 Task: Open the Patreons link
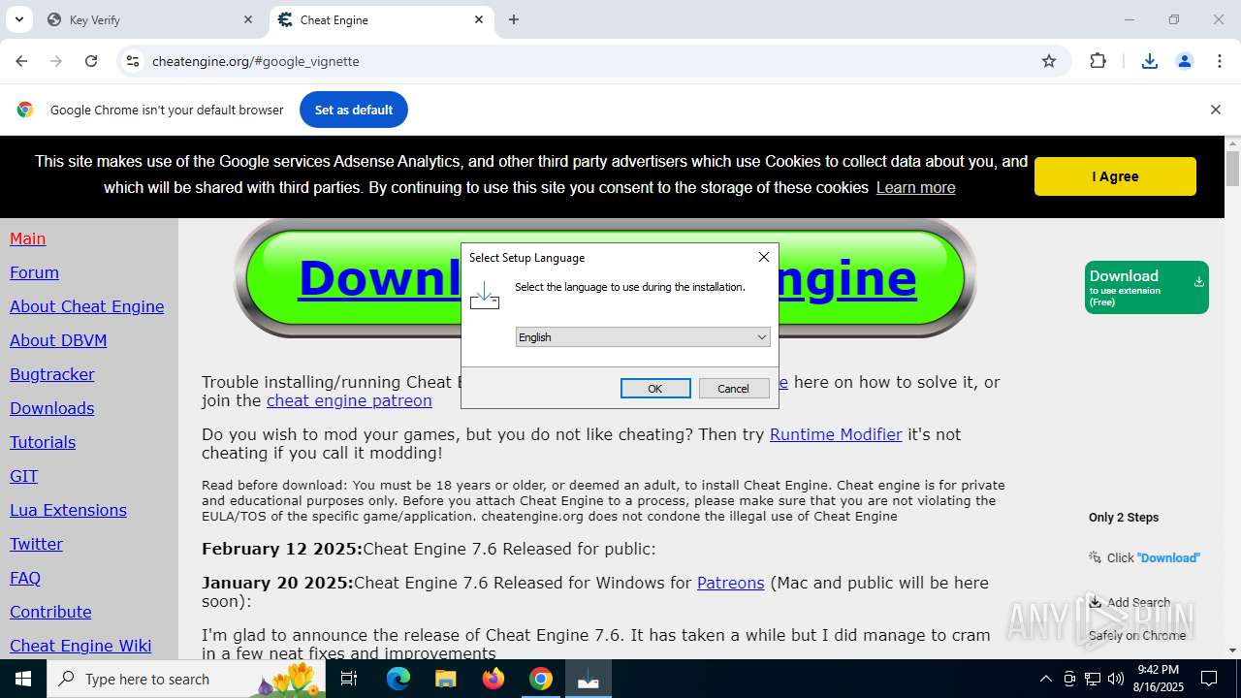tap(731, 583)
